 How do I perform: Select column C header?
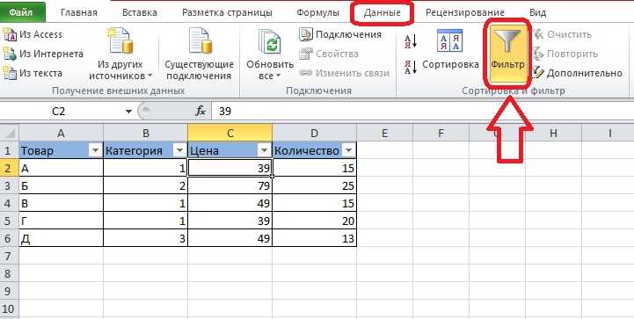(x=230, y=133)
